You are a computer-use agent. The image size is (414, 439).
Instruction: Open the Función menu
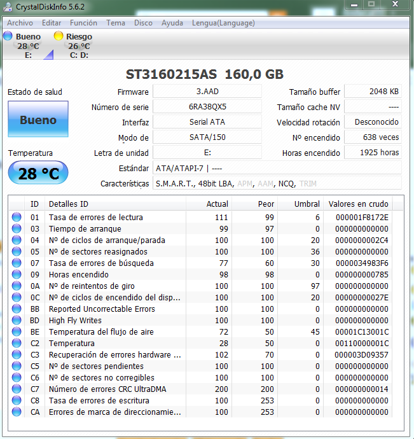click(x=83, y=23)
